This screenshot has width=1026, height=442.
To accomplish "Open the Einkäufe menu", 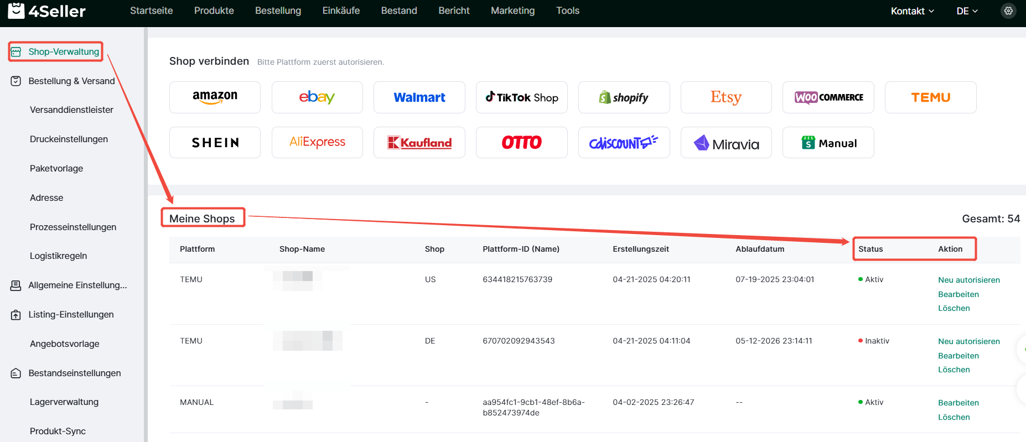I will pos(341,11).
